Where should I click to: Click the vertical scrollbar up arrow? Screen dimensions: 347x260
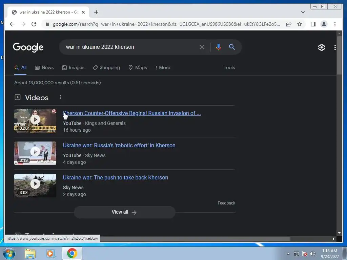pos(339,34)
